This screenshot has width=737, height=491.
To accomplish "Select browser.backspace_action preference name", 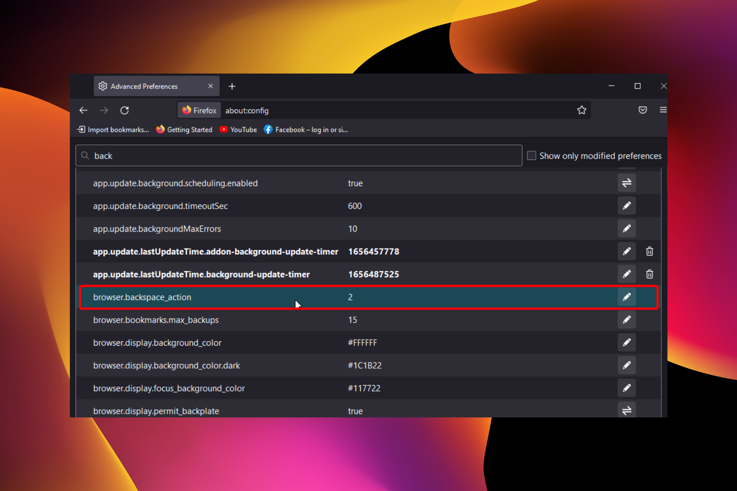I will pos(142,297).
